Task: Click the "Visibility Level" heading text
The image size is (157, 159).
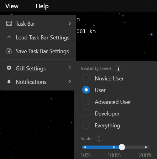Action: coord(96,69)
